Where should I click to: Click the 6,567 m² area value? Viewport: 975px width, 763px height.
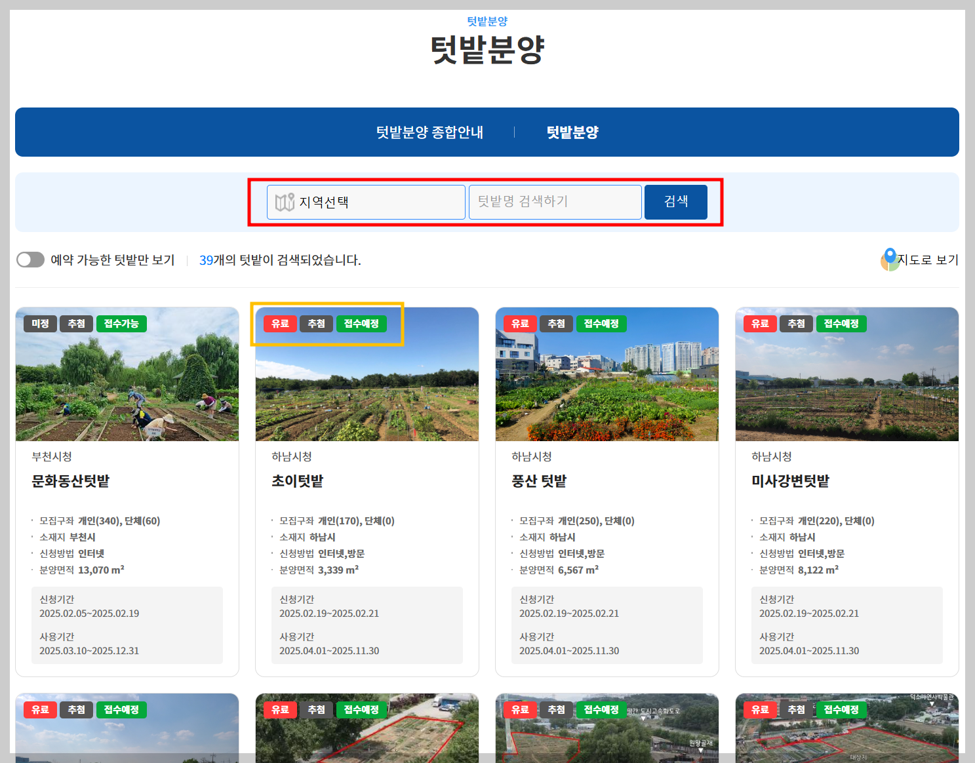point(578,570)
